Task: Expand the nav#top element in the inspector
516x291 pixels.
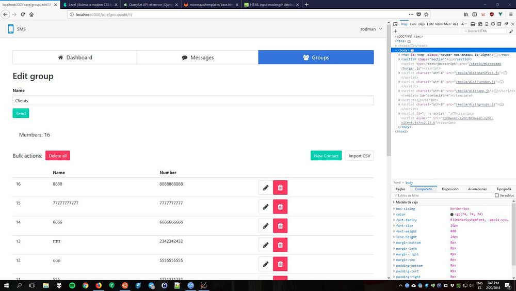Action: point(399,55)
